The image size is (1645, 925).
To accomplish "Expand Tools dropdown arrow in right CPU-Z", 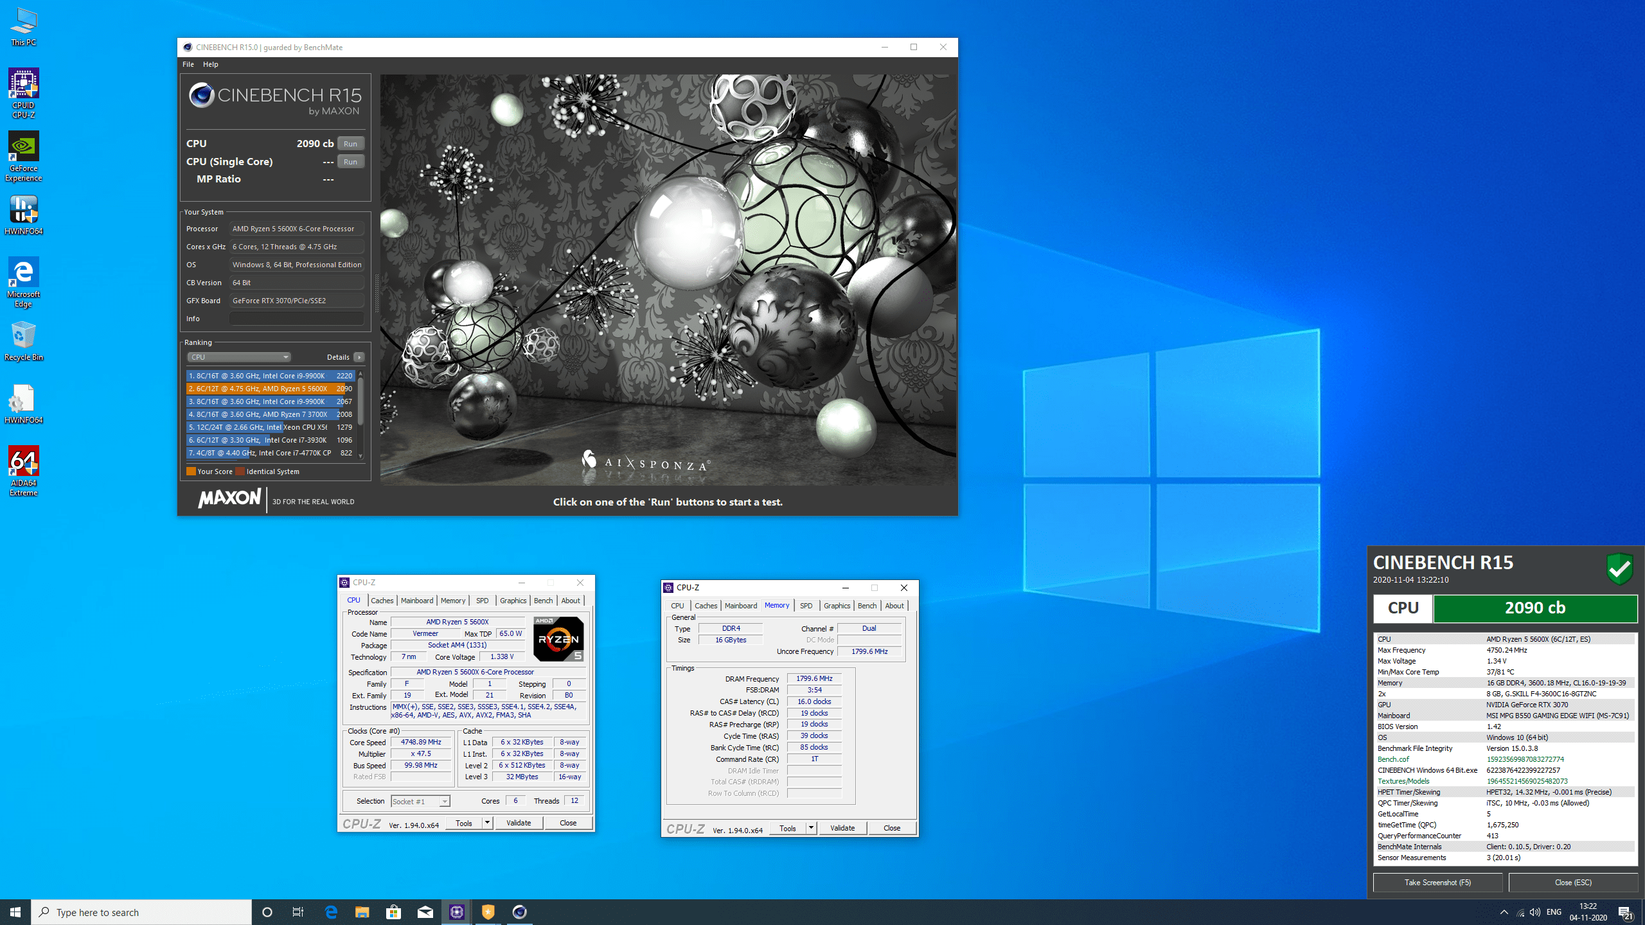I will (x=811, y=828).
